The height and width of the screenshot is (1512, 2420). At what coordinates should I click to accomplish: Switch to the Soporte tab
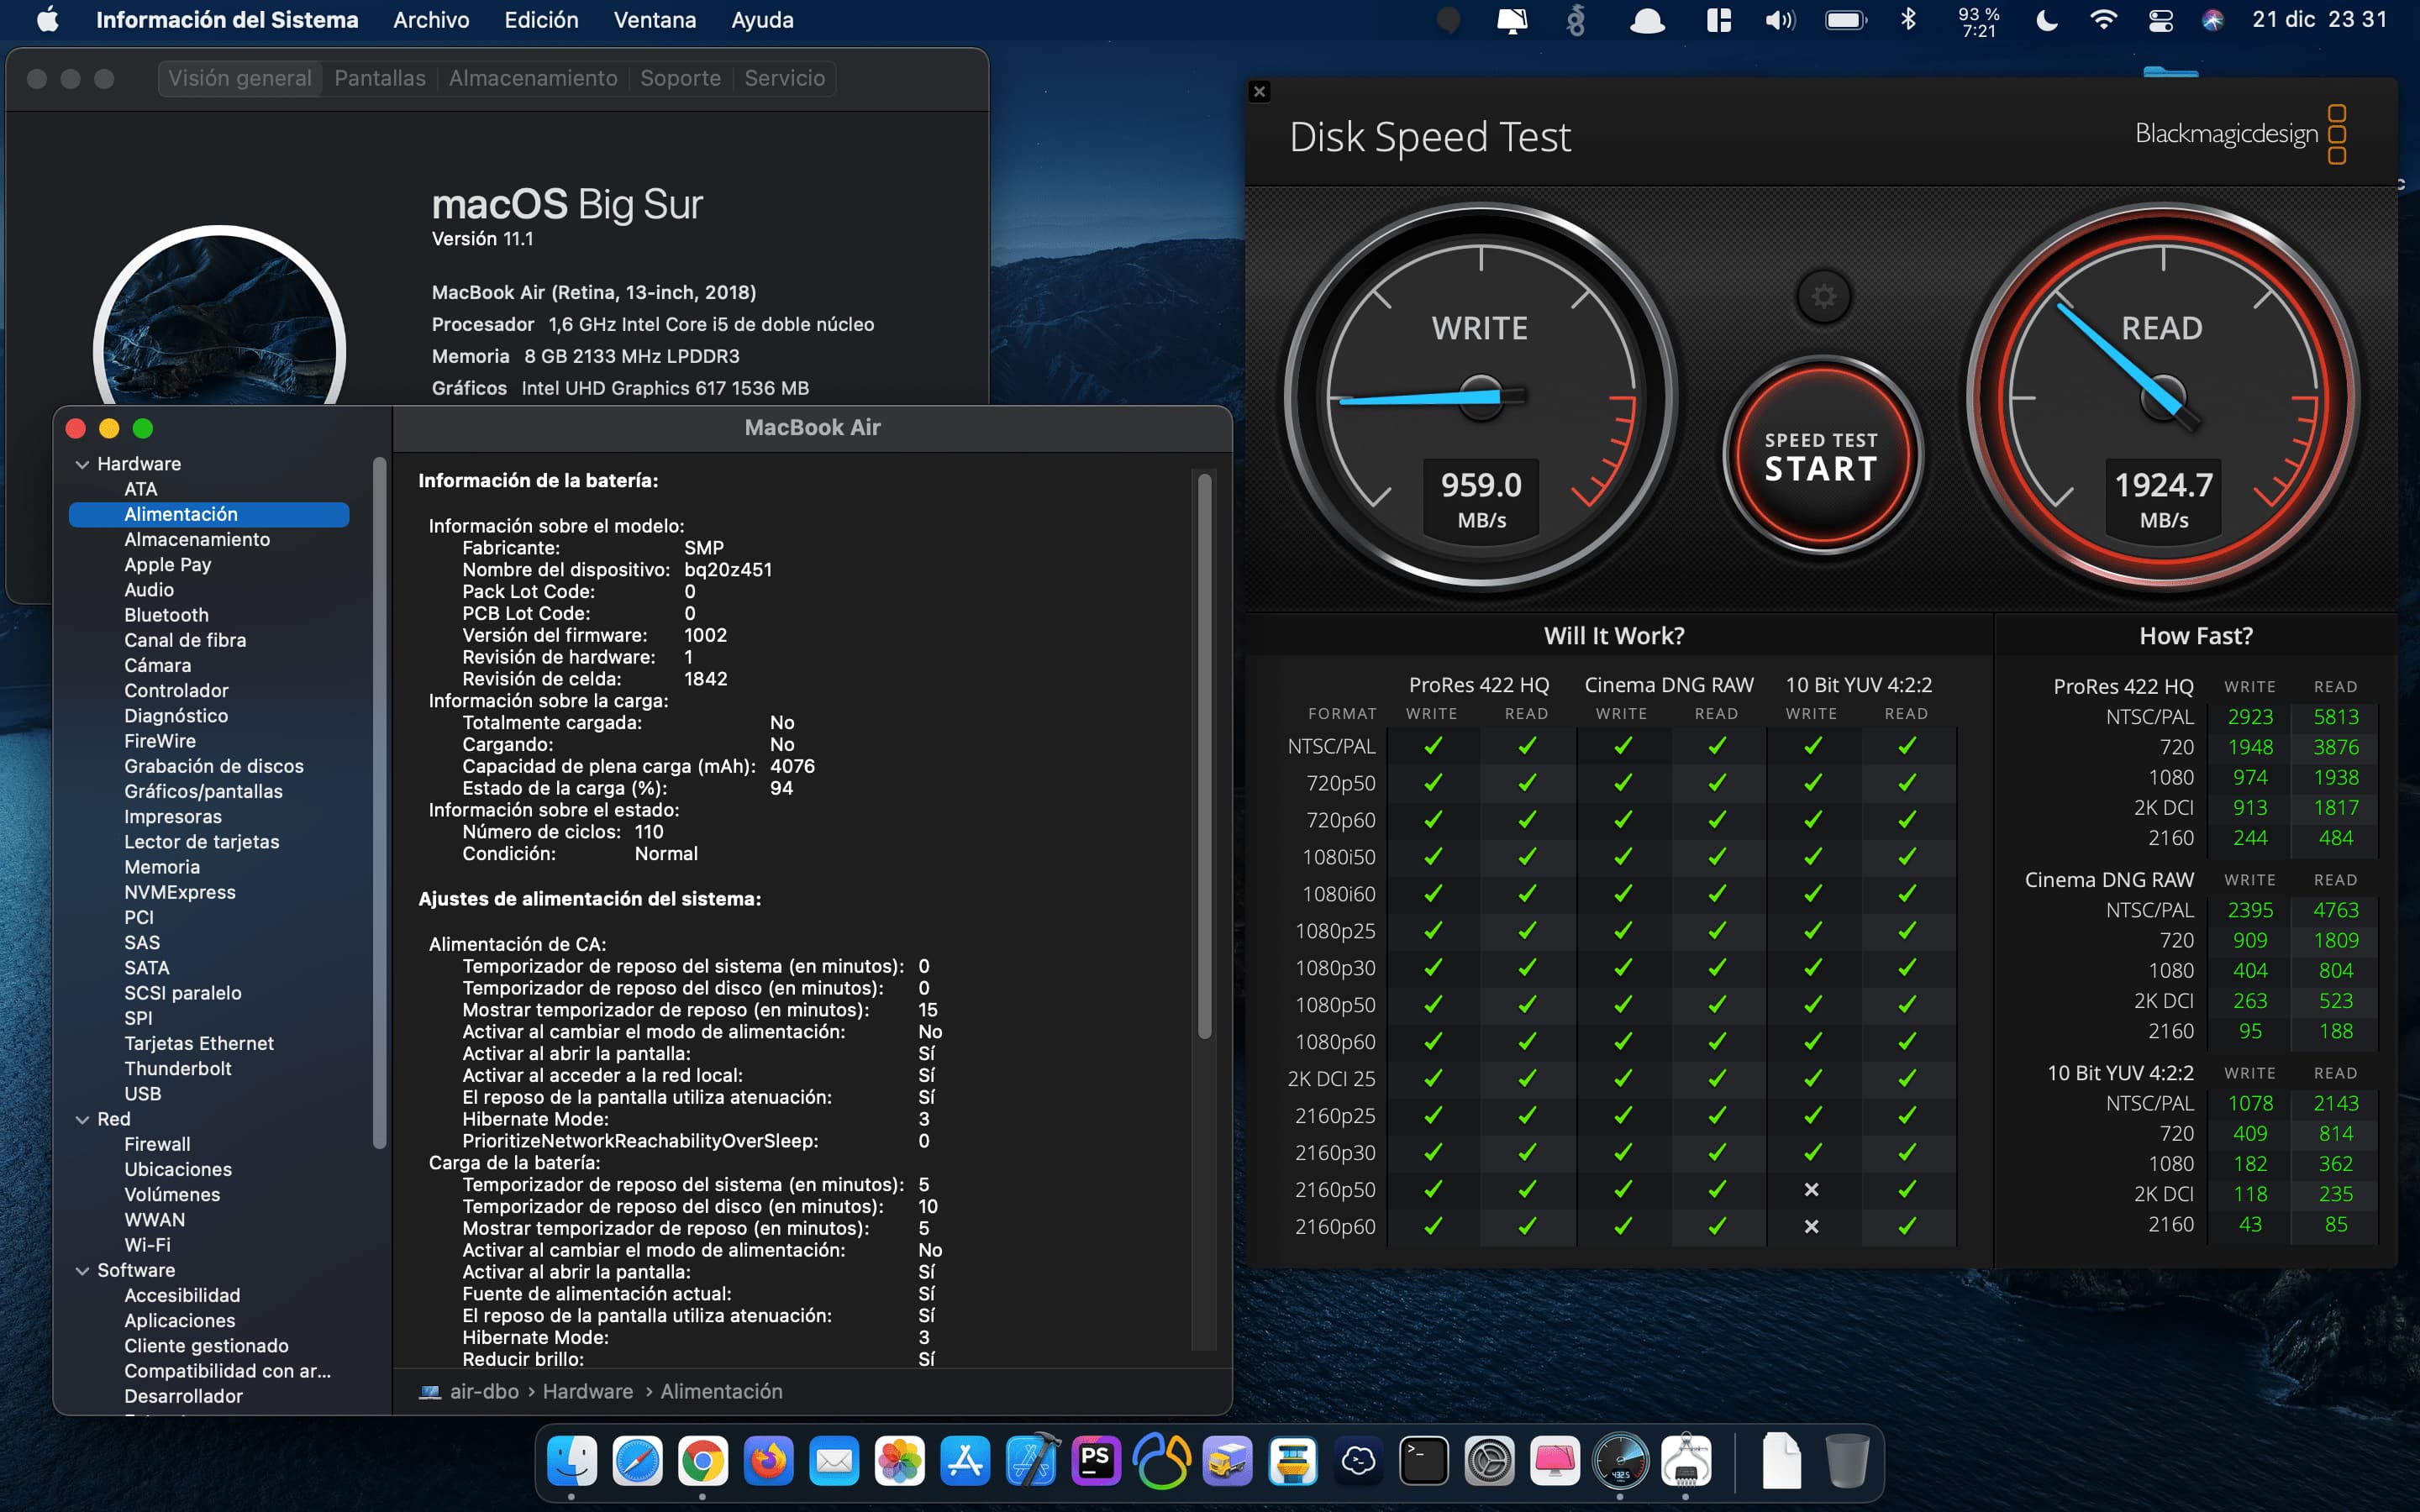(x=680, y=78)
